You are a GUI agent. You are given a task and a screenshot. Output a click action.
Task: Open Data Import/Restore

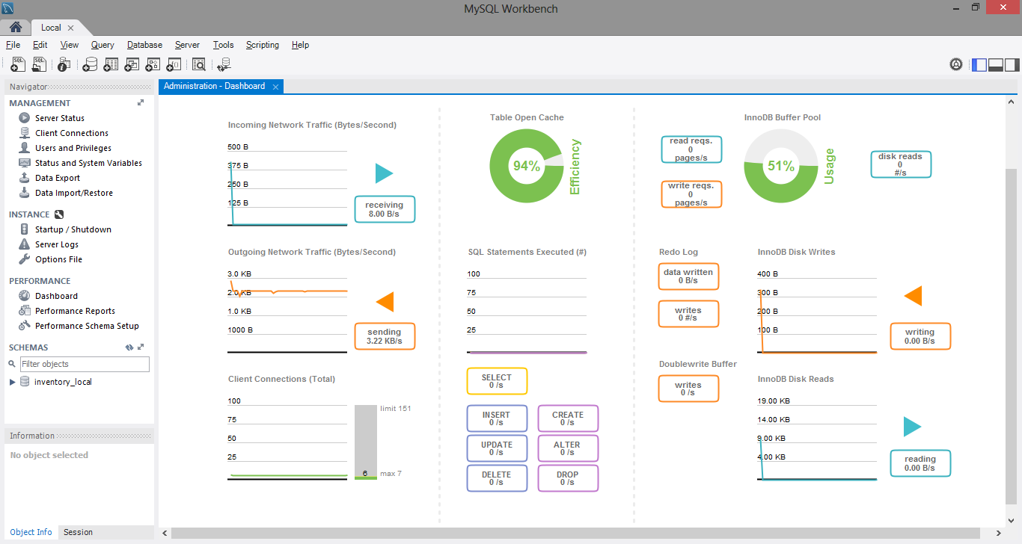pos(73,193)
